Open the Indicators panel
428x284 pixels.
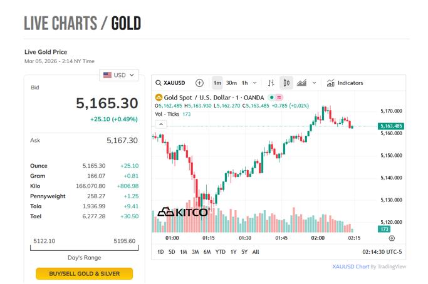point(345,83)
